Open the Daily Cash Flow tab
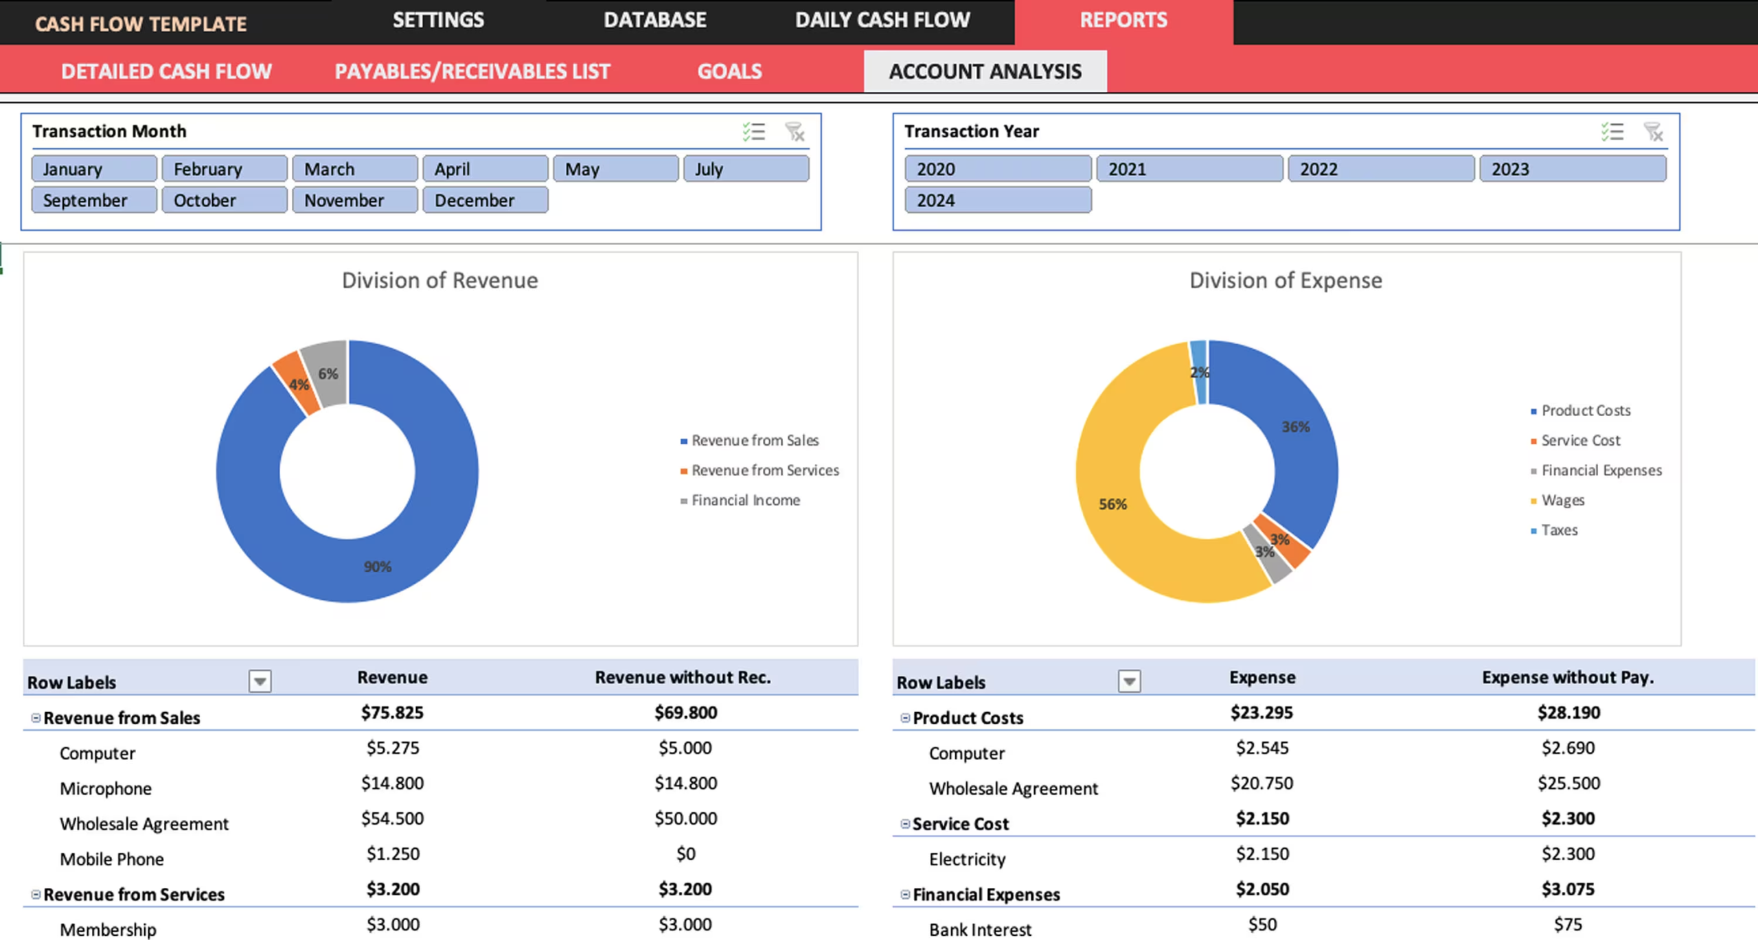Screen dimensions: 1758x940 882,20
